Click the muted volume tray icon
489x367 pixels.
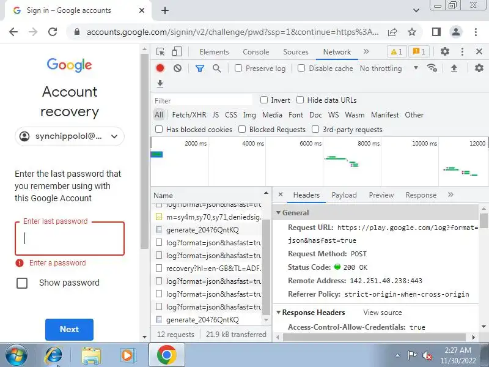(x=427, y=355)
